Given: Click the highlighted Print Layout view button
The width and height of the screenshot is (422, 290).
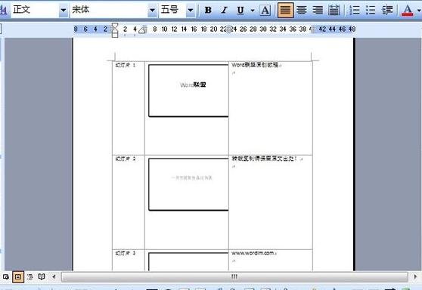Looking at the screenshot, I should click(18, 276).
